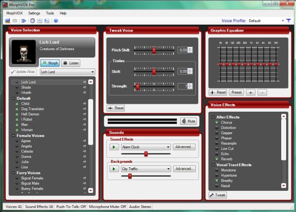This screenshot has width=296, height=212.
Task: Click the Tweak button under Voice Effects
Action: click(218, 195)
